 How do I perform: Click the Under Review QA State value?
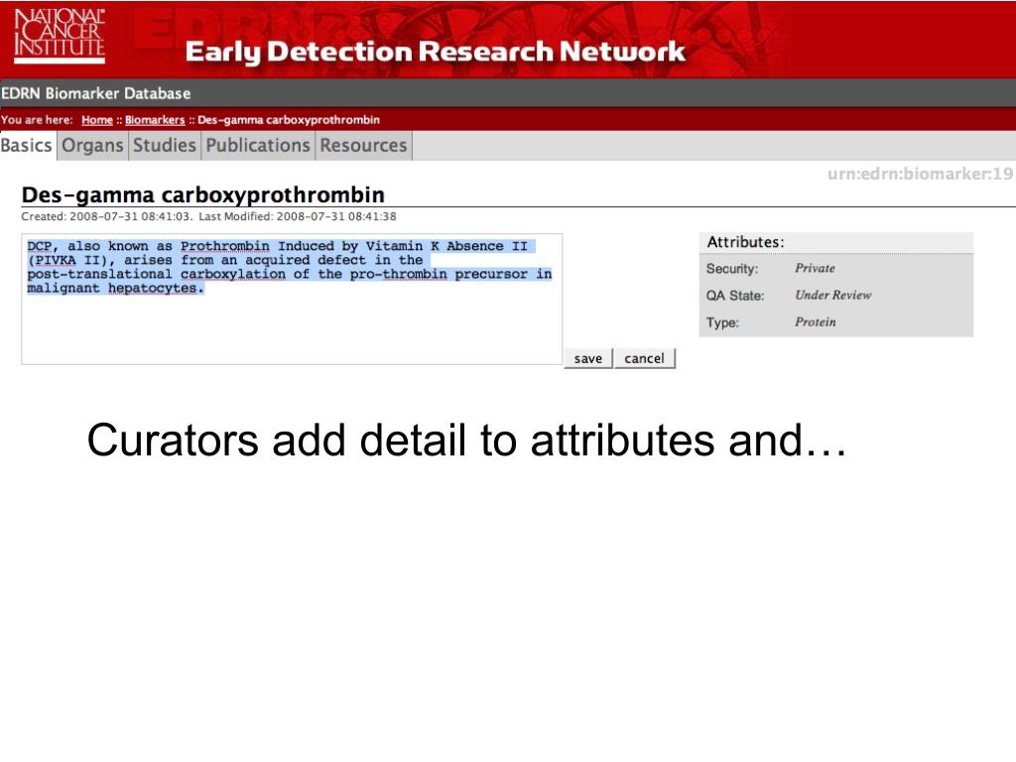point(833,295)
